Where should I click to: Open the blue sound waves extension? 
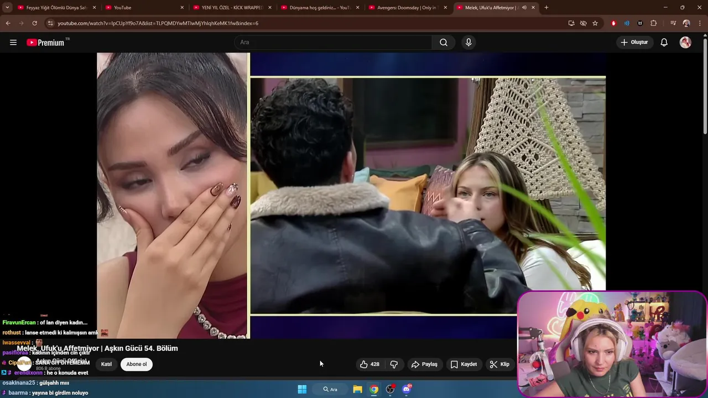click(627, 23)
